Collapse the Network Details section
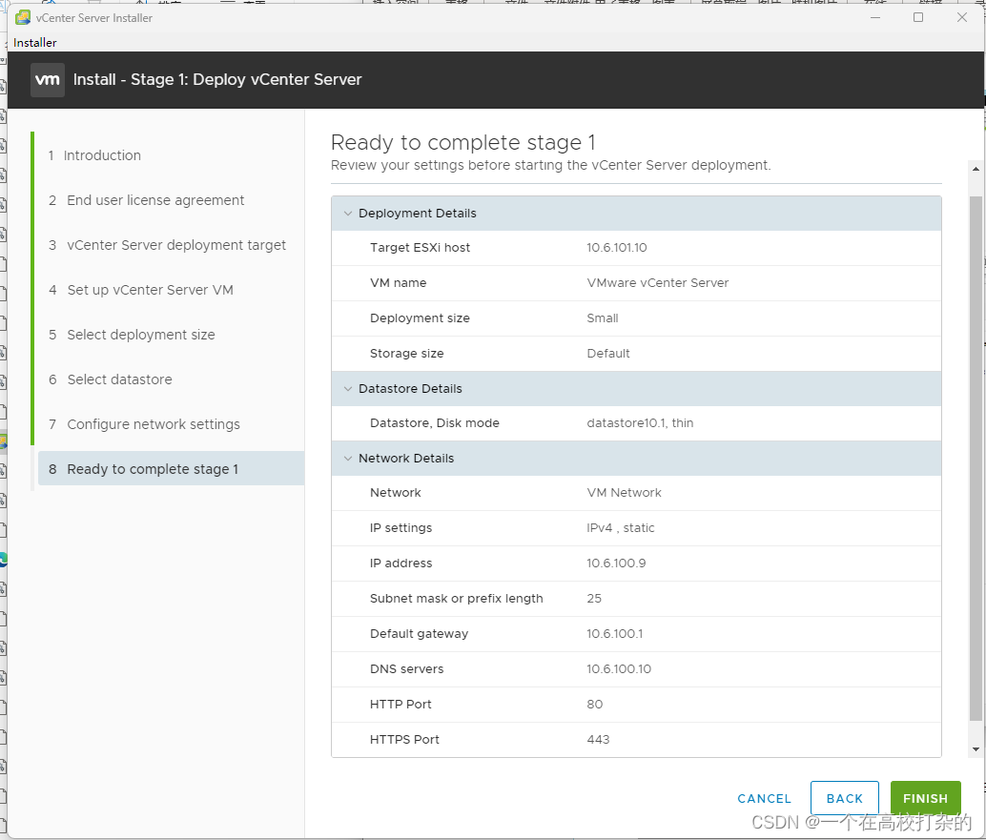 point(348,459)
